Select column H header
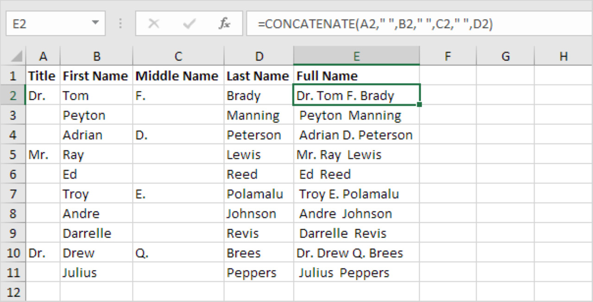593x302 pixels. (563, 57)
